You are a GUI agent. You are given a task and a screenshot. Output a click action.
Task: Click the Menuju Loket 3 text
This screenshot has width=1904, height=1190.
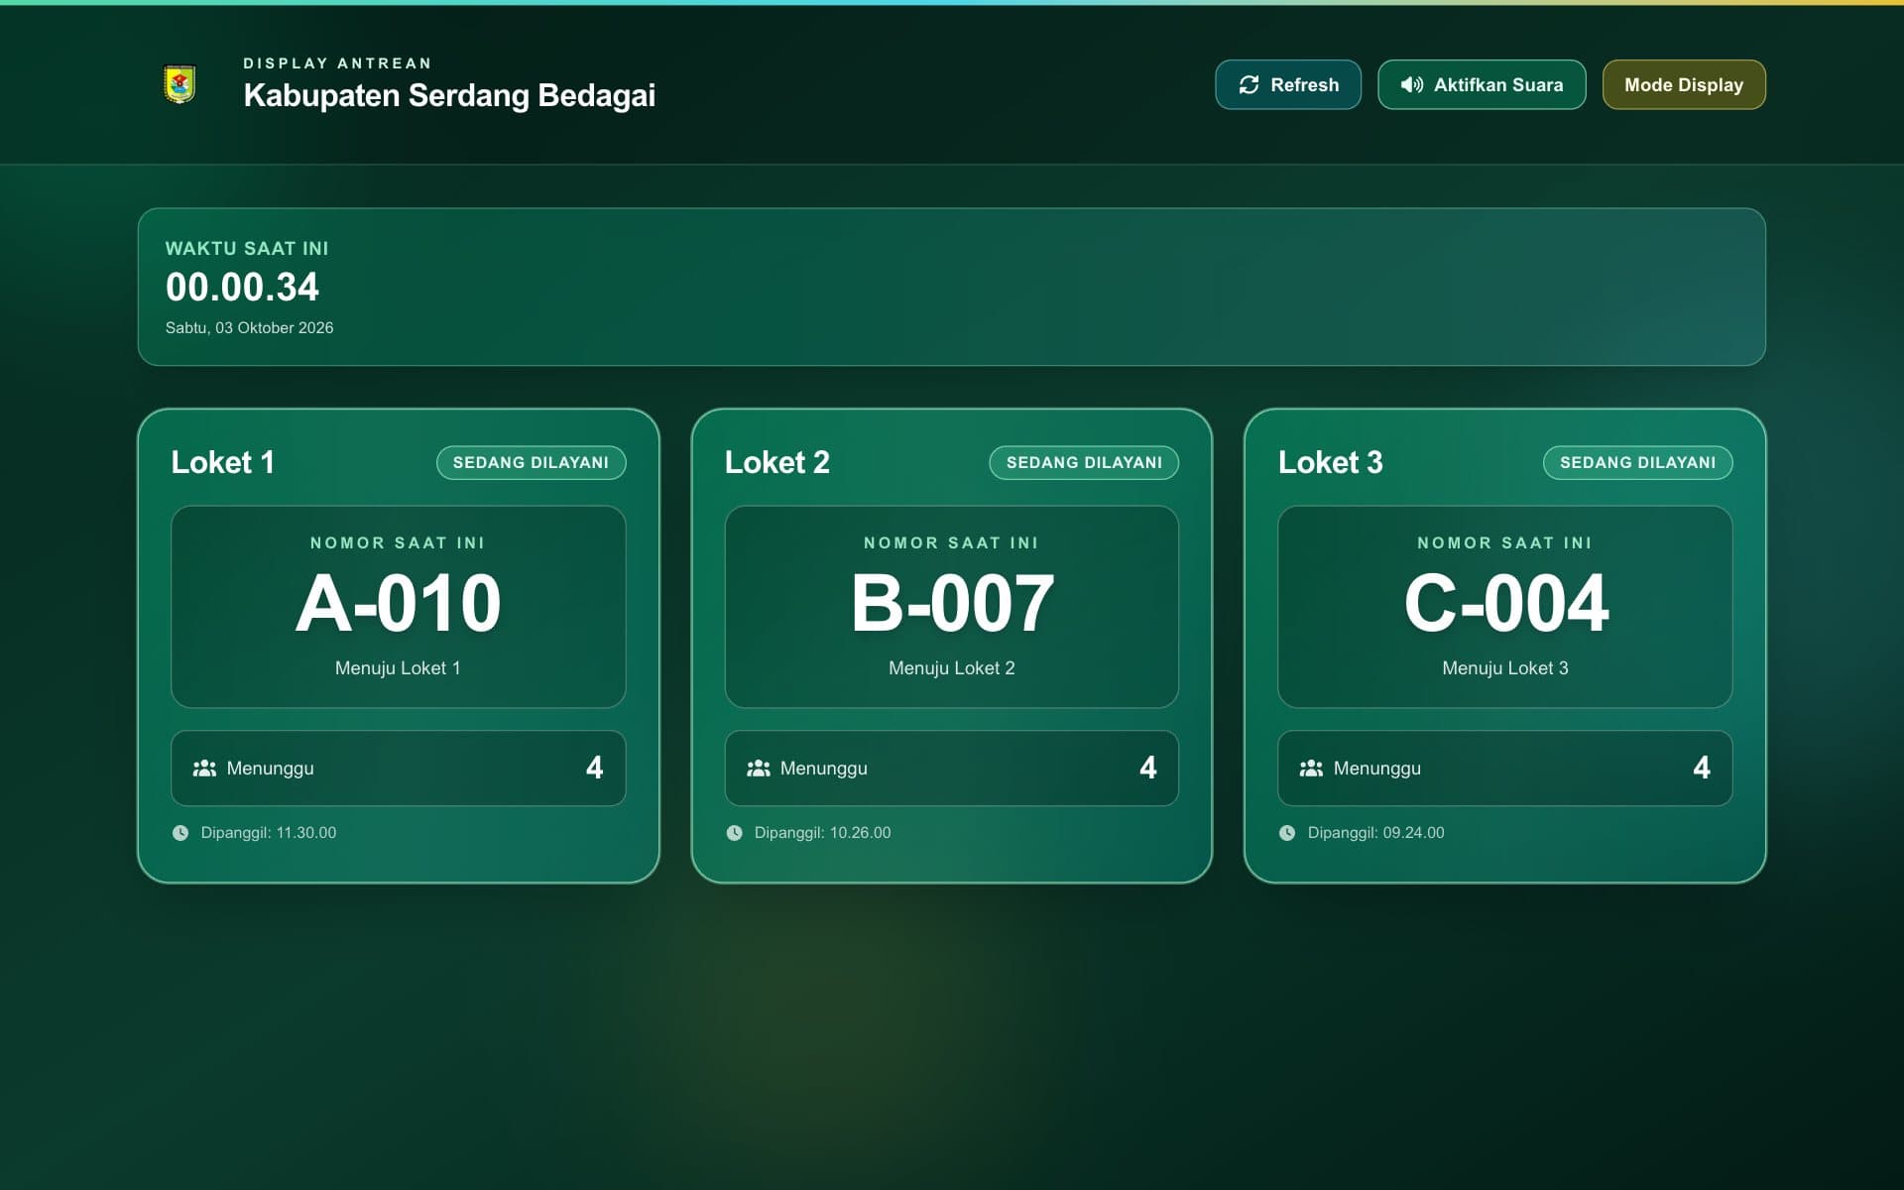tap(1505, 668)
